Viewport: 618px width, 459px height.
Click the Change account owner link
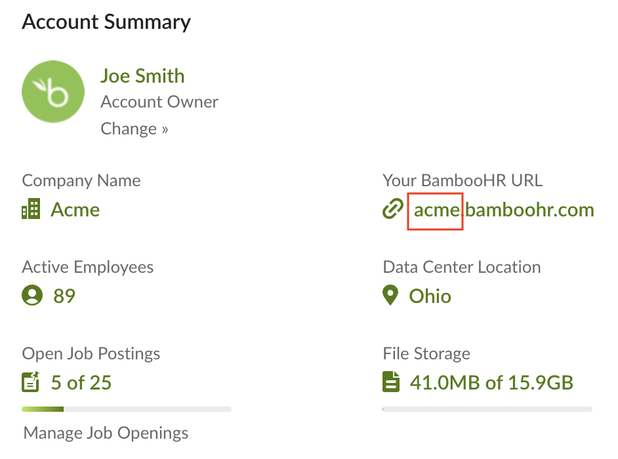pyautogui.click(x=134, y=129)
